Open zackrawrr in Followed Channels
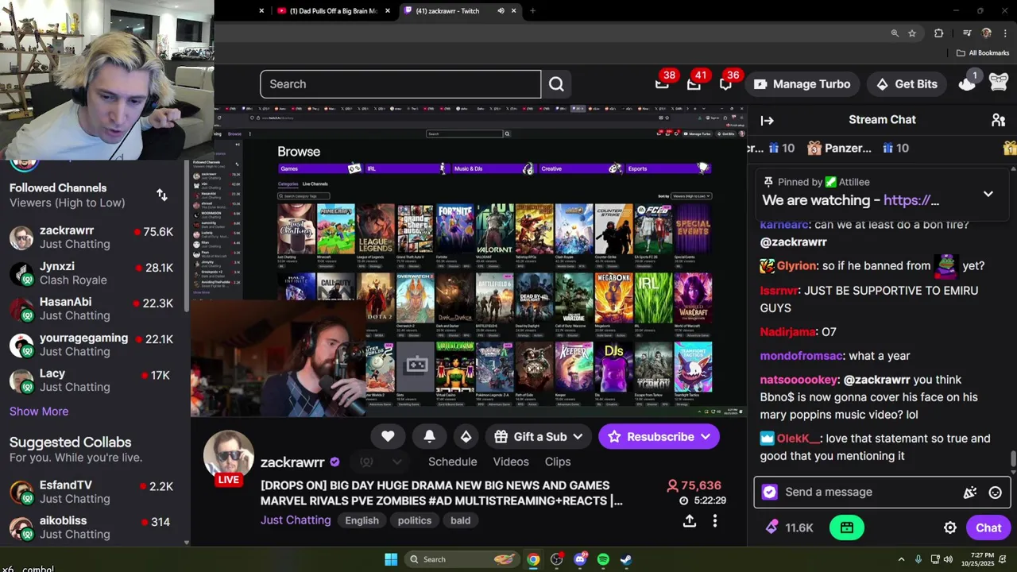1017x572 pixels. (95, 237)
